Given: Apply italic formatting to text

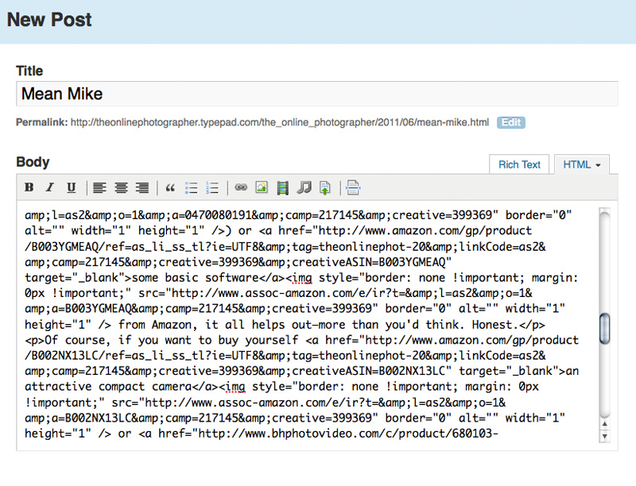Looking at the screenshot, I should [50, 188].
